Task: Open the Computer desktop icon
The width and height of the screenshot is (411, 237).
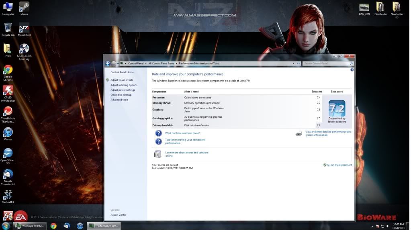Action: [x=8, y=9]
